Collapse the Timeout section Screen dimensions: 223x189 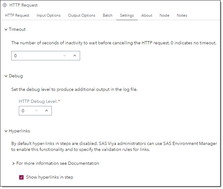coord(6,30)
